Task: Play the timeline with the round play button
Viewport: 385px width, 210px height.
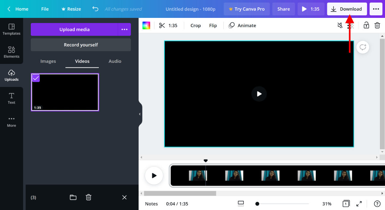Action: click(154, 175)
